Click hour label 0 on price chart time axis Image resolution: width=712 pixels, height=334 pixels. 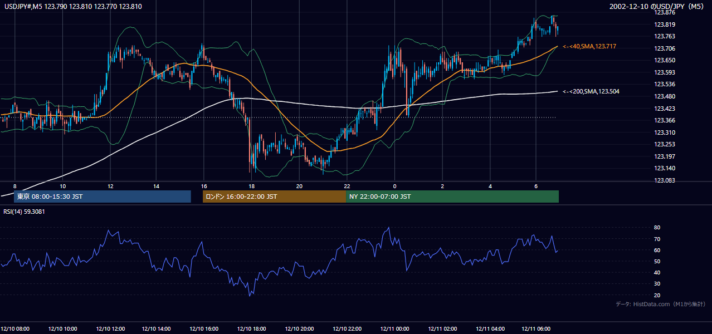[x=394, y=186]
